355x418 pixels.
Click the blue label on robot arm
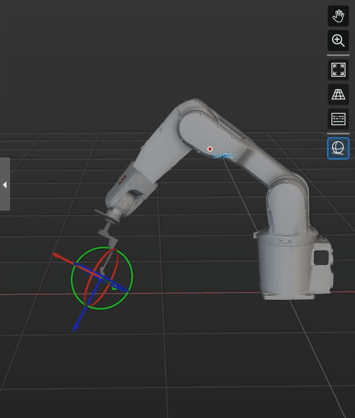[224, 156]
